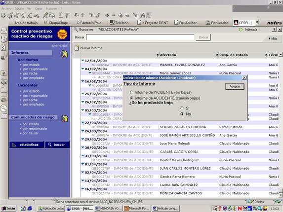
Task: Close the Definir tipo de informe dialog
Action: click(x=244, y=78)
